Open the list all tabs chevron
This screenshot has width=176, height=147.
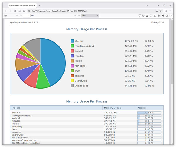(148, 5)
